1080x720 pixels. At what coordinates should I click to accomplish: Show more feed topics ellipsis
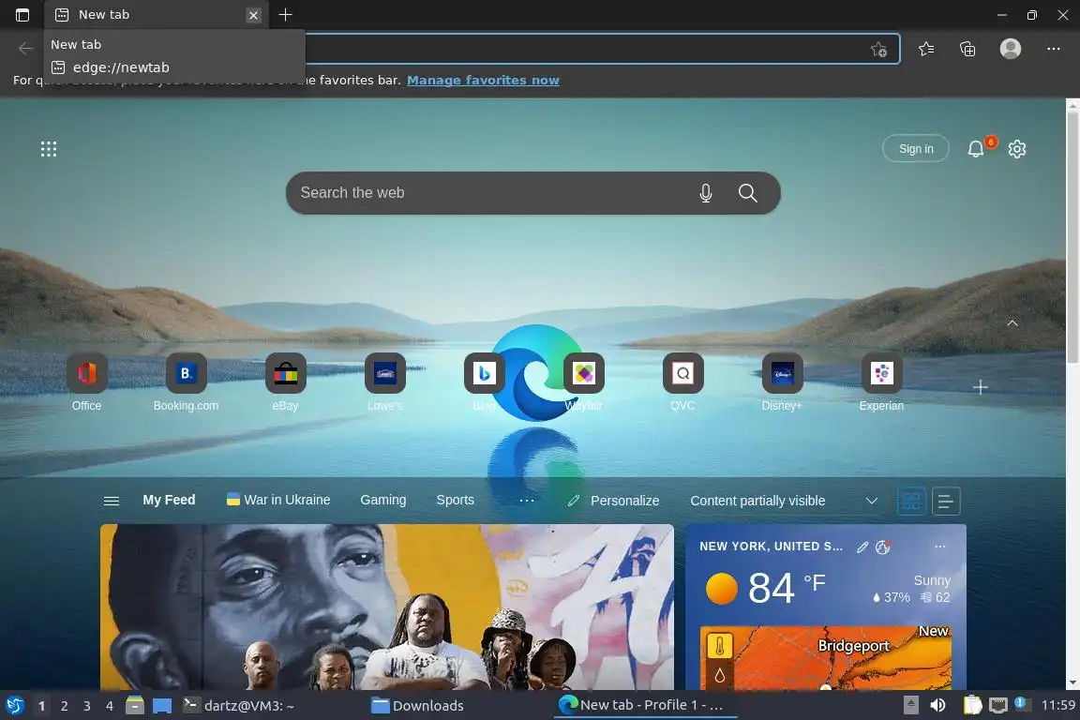[527, 501]
